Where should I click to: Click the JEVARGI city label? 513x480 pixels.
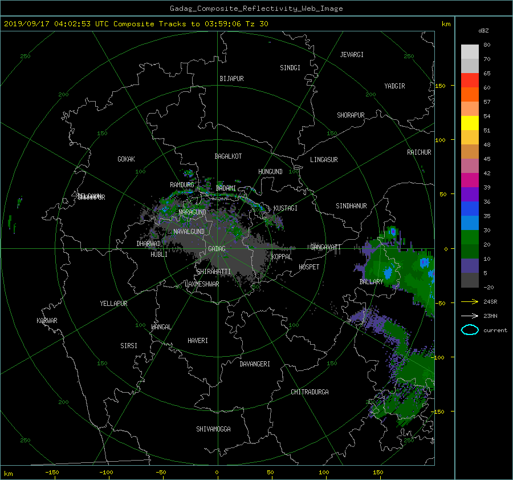coord(352,55)
